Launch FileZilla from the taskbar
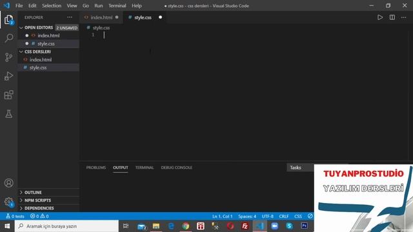 (245, 226)
